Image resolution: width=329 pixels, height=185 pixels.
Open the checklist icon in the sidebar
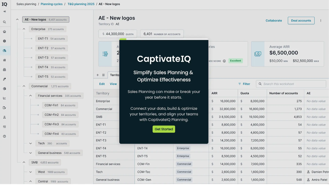[4, 127]
